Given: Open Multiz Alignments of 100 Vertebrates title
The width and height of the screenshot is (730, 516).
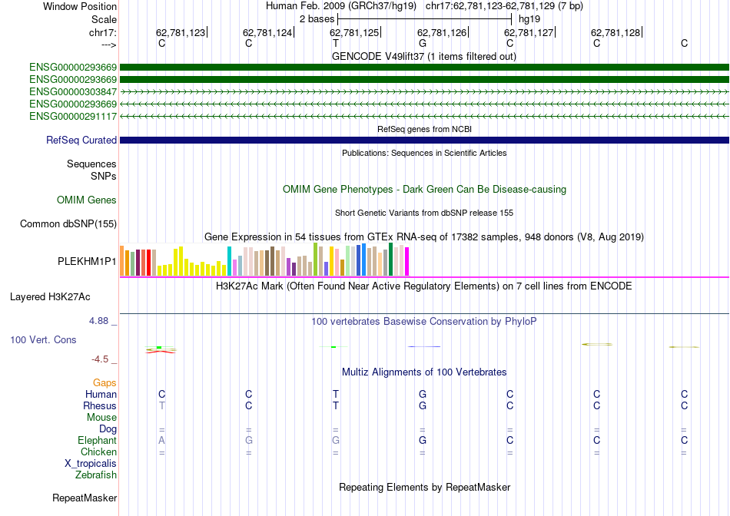Looking at the screenshot, I should click(x=424, y=372).
